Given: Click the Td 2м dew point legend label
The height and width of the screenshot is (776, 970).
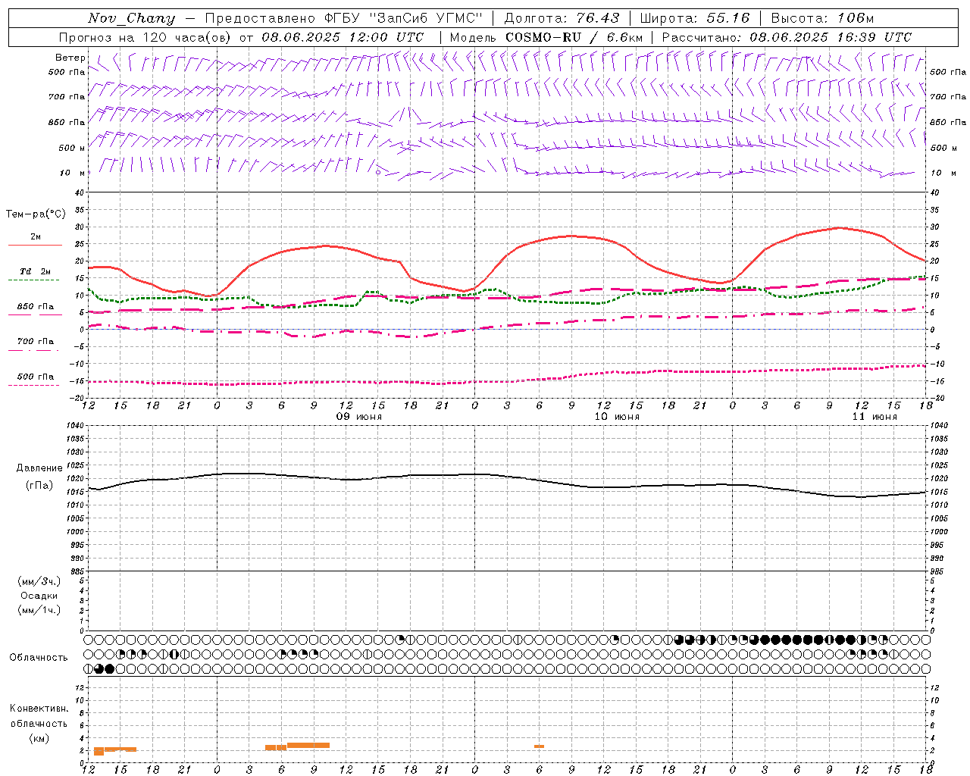Looking at the screenshot, I should pyautogui.click(x=35, y=271).
